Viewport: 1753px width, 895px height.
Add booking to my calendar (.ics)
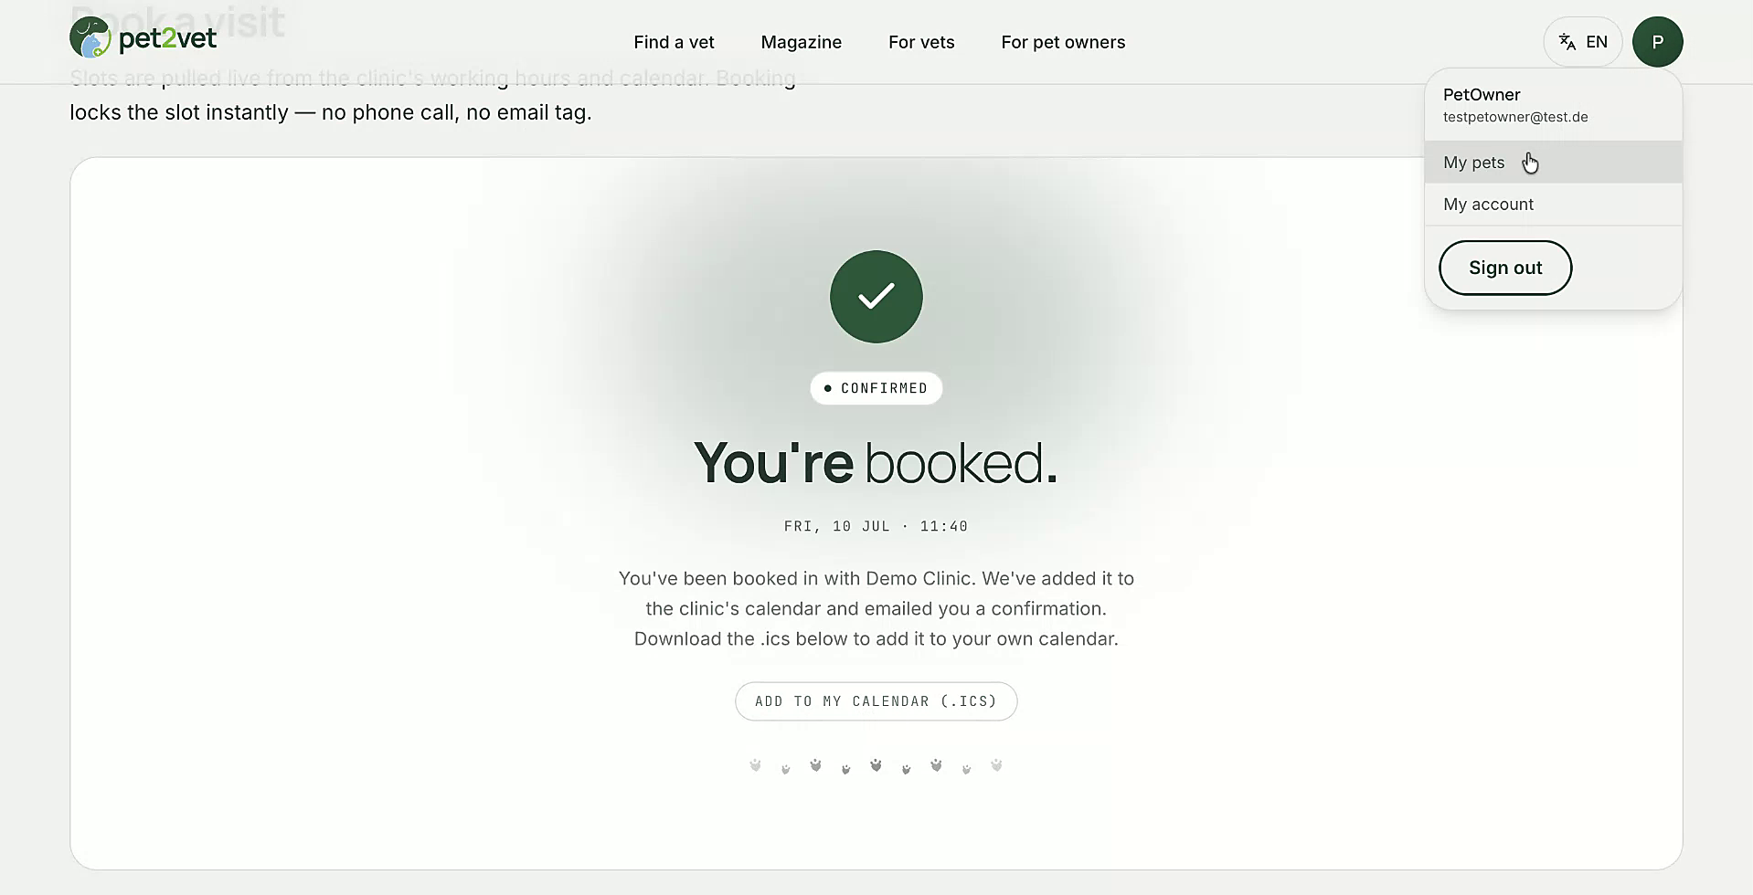point(876,701)
